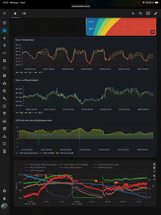Hide leaf_transpiration_rate trace in legend

click(x=106, y=165)
